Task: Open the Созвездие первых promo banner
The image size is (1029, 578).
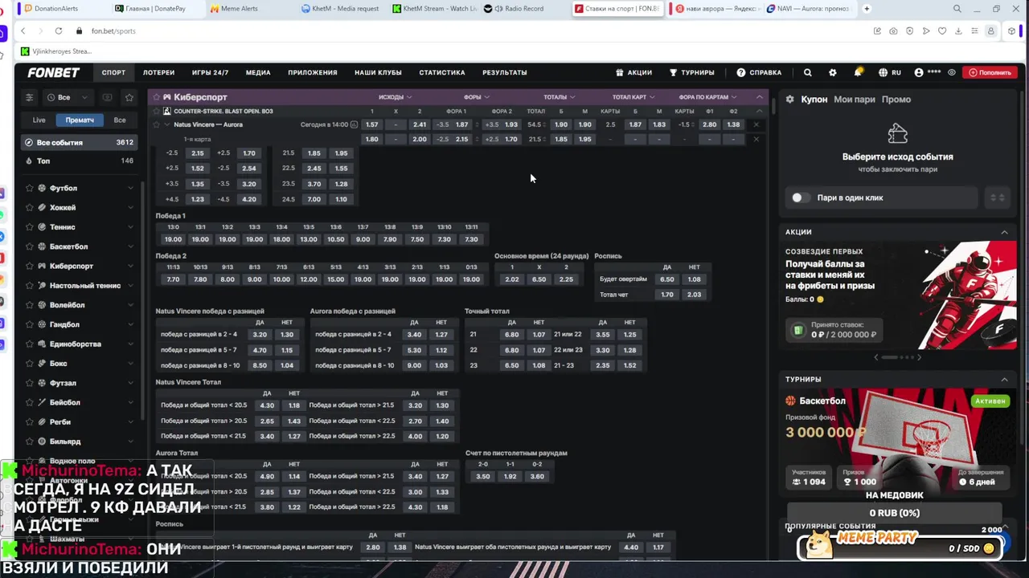Action: 897,295
